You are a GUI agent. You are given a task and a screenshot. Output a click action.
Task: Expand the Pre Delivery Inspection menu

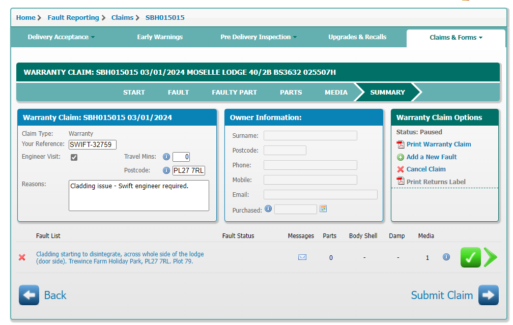click(259, 37)
